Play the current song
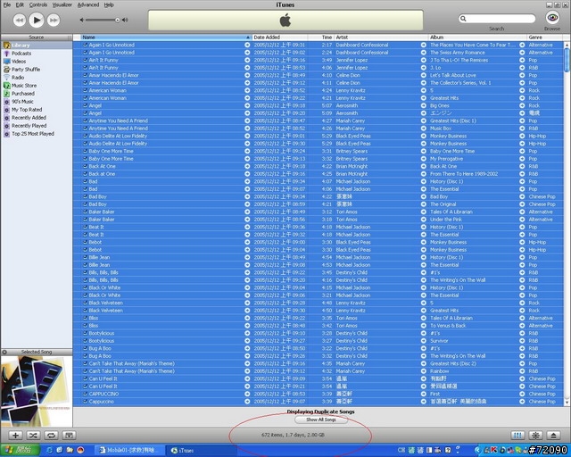The height and width of the screenshot is (457, 571). [x=37, y=20]
